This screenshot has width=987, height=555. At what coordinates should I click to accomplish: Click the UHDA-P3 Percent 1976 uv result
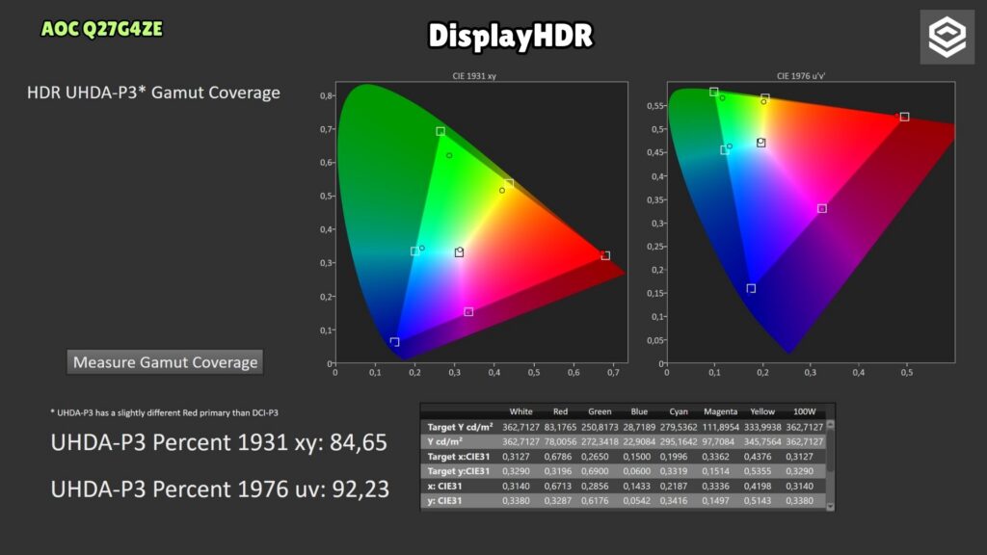click(220, 489)
